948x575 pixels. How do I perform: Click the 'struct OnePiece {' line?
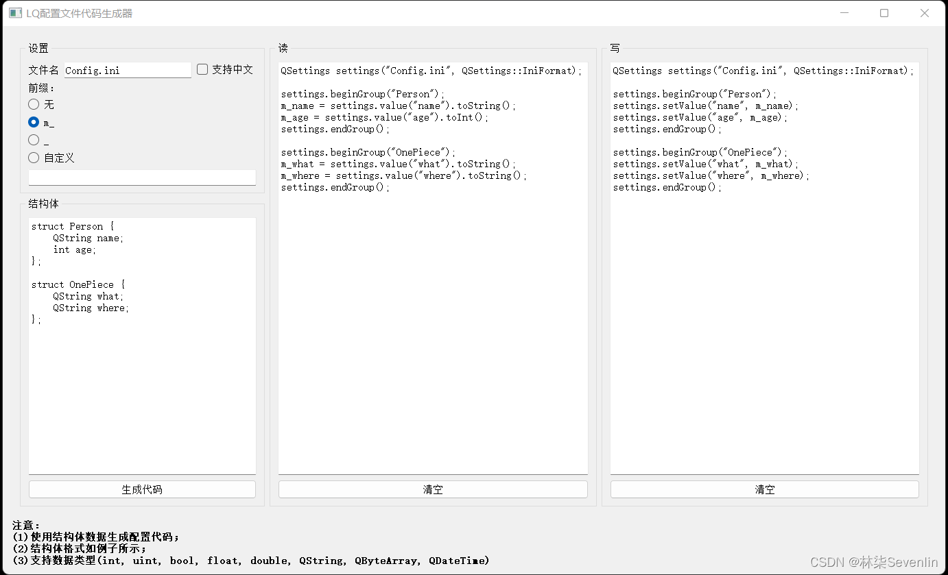78,284
